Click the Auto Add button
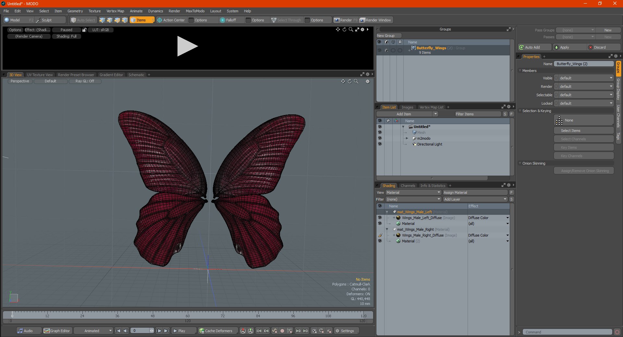 [x=534, y=47]
